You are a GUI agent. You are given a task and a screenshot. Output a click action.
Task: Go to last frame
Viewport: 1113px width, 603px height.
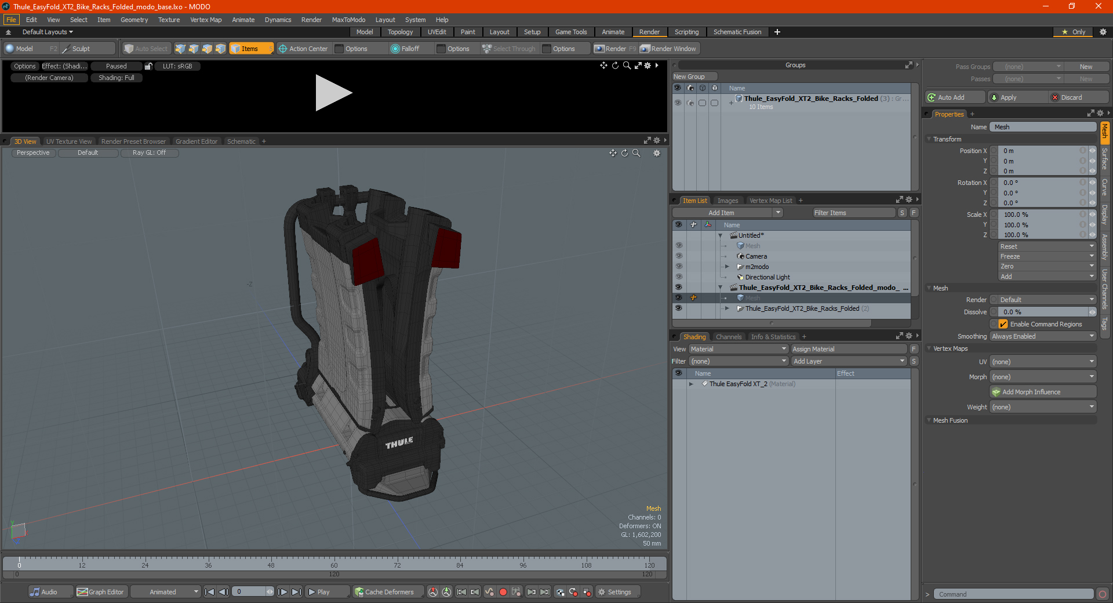pyautogui.click(x=296, y=592)
